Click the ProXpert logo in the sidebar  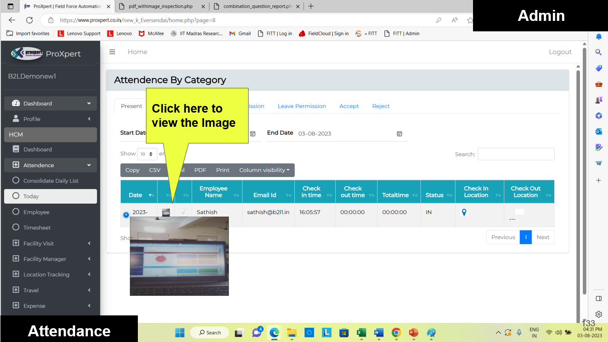click(28, 54)
